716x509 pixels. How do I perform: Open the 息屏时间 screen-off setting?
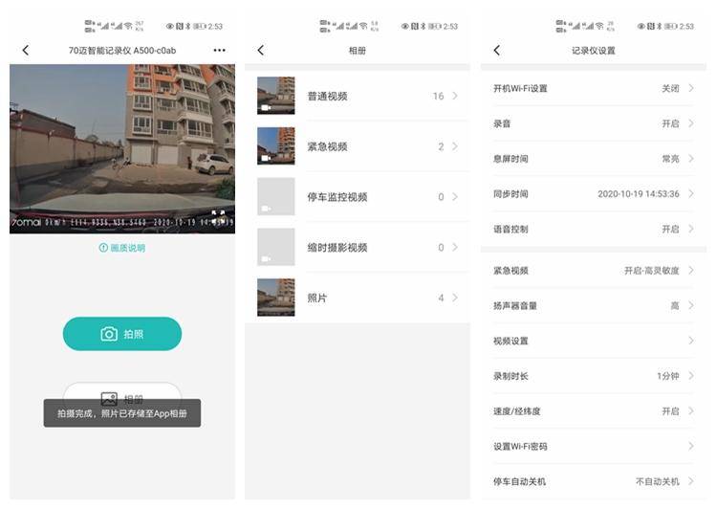(x=594, y=159)
